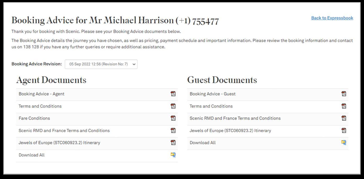
Task: Select Agent 'Download All' text
Action: tap(32, 155)
